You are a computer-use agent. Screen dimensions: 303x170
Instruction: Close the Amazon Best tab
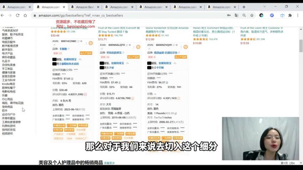(98, 7)
